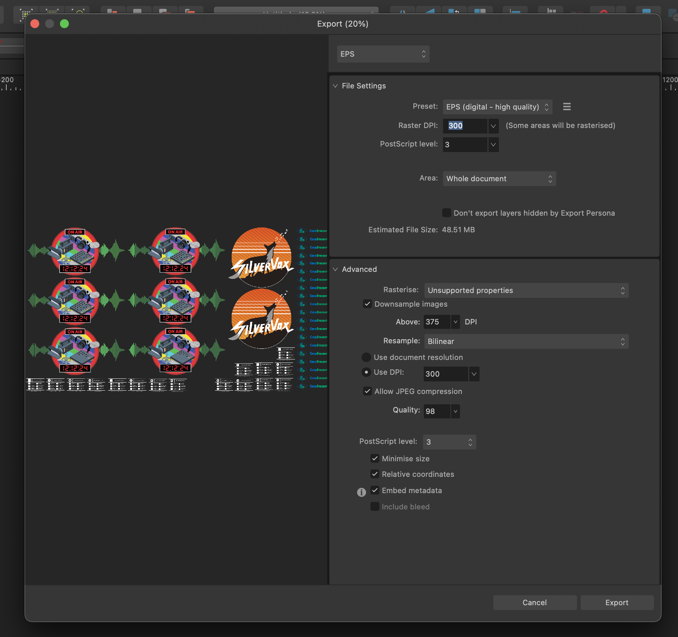
Task: Uncheck Allow JPEG compression
Action: pyautogui.click(x=367, y=391)
